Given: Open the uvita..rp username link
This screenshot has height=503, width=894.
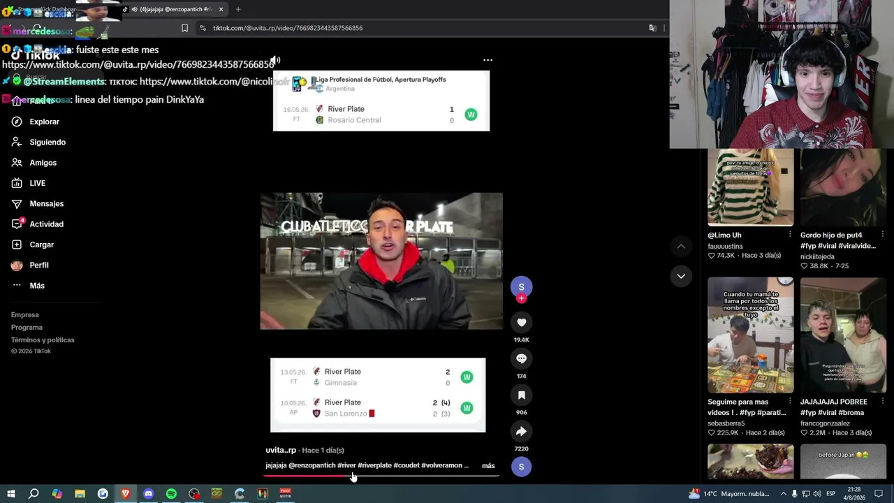Looking at the screenshot, I should tap(281, 450).
